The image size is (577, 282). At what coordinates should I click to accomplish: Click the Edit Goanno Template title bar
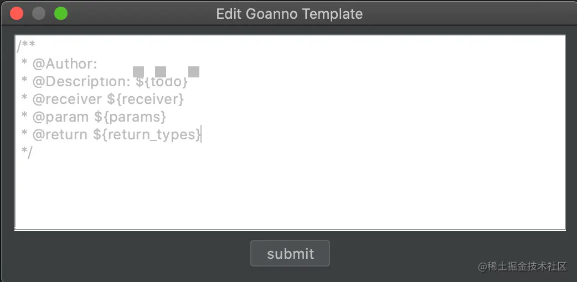289,14
